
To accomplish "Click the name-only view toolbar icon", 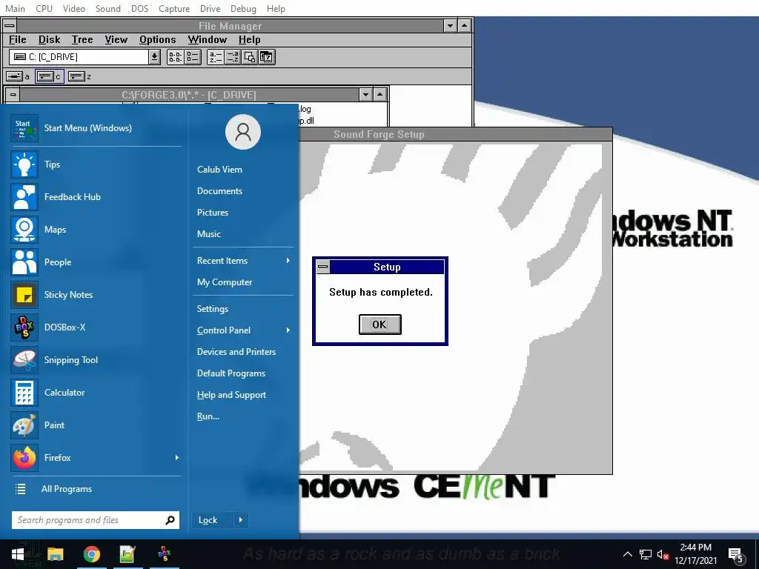I will 175,57.
